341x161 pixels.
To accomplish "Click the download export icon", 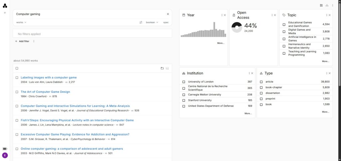I will tap(327, 5).
